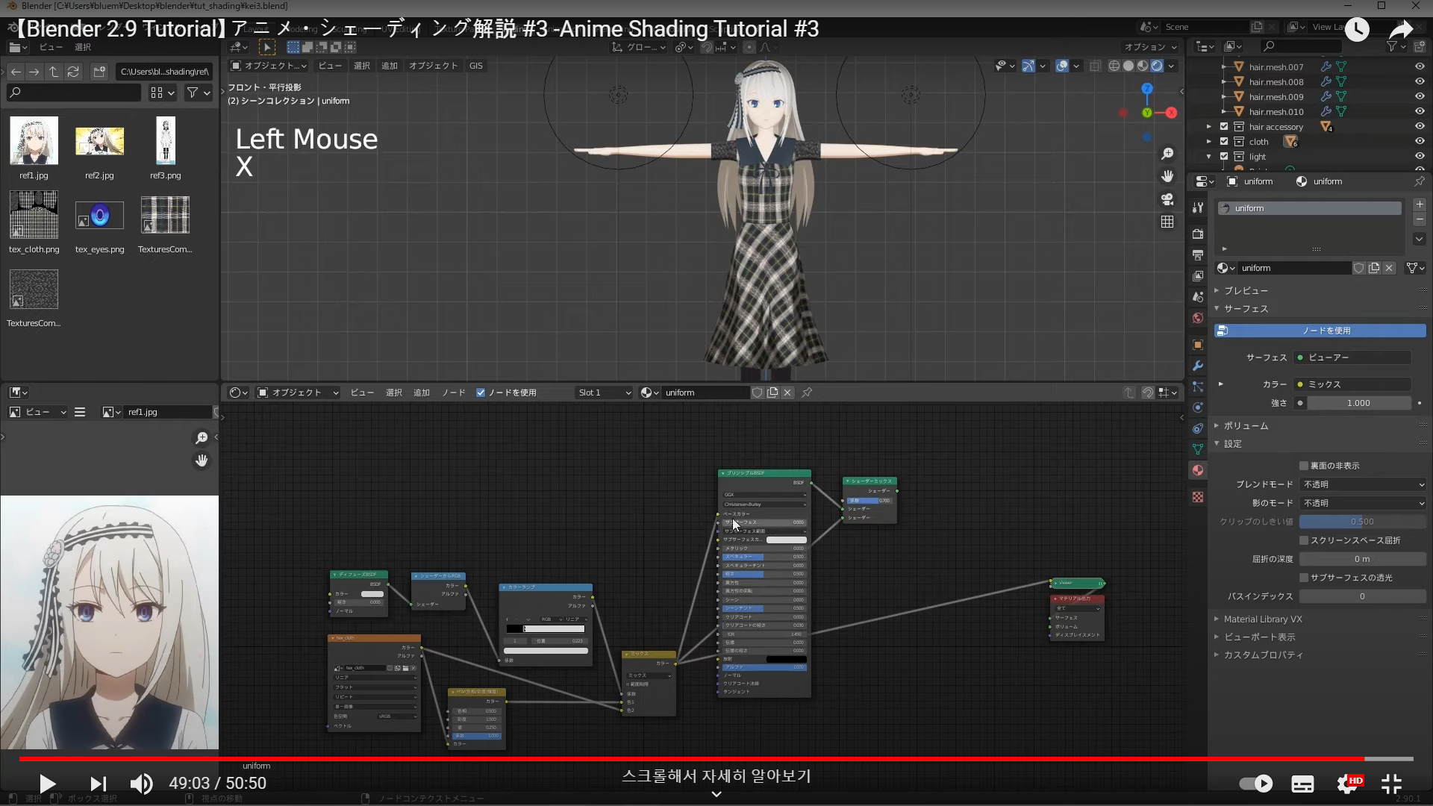Viewport: 1433px width, 806px height.
Task: Pin the node editor material
Action: tap(807, 393)
